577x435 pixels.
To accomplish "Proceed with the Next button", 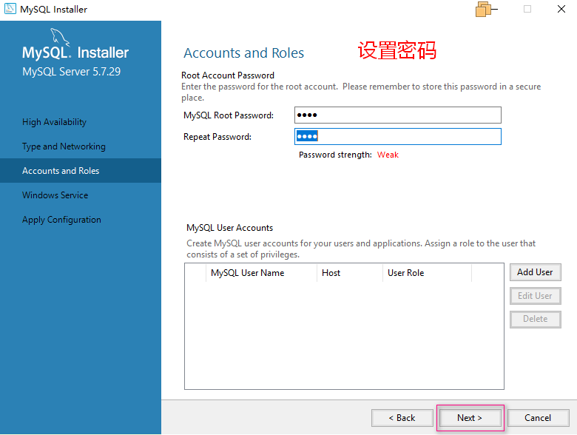I will tap(470, 418).
